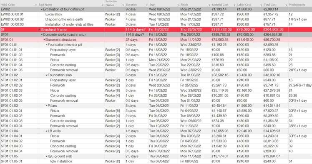
Task: Open the Finish column filter arrow
Action: (209, 5)
